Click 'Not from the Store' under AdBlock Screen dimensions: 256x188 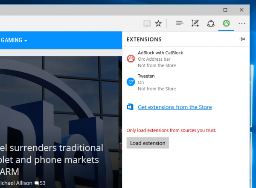pyautogui.click(x=157, y=65)
